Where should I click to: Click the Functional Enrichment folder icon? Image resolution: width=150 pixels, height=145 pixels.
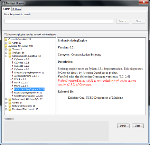pos(10,109)
